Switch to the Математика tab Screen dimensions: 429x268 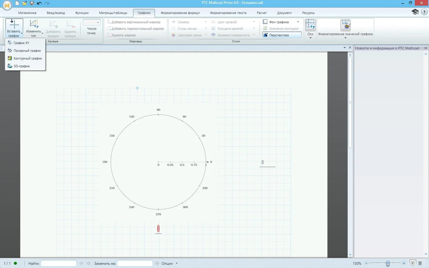pos(27,13)
